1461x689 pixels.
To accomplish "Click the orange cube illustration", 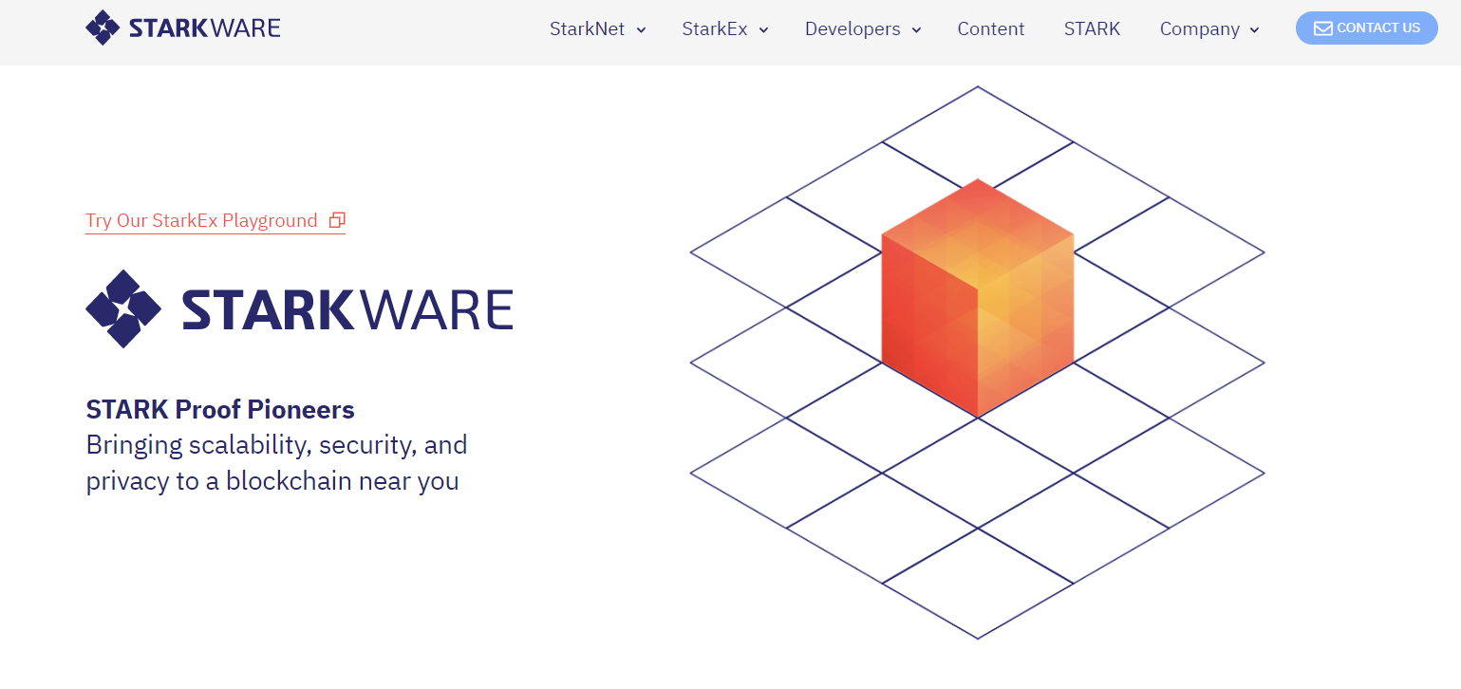I will [x=977, y=297].
